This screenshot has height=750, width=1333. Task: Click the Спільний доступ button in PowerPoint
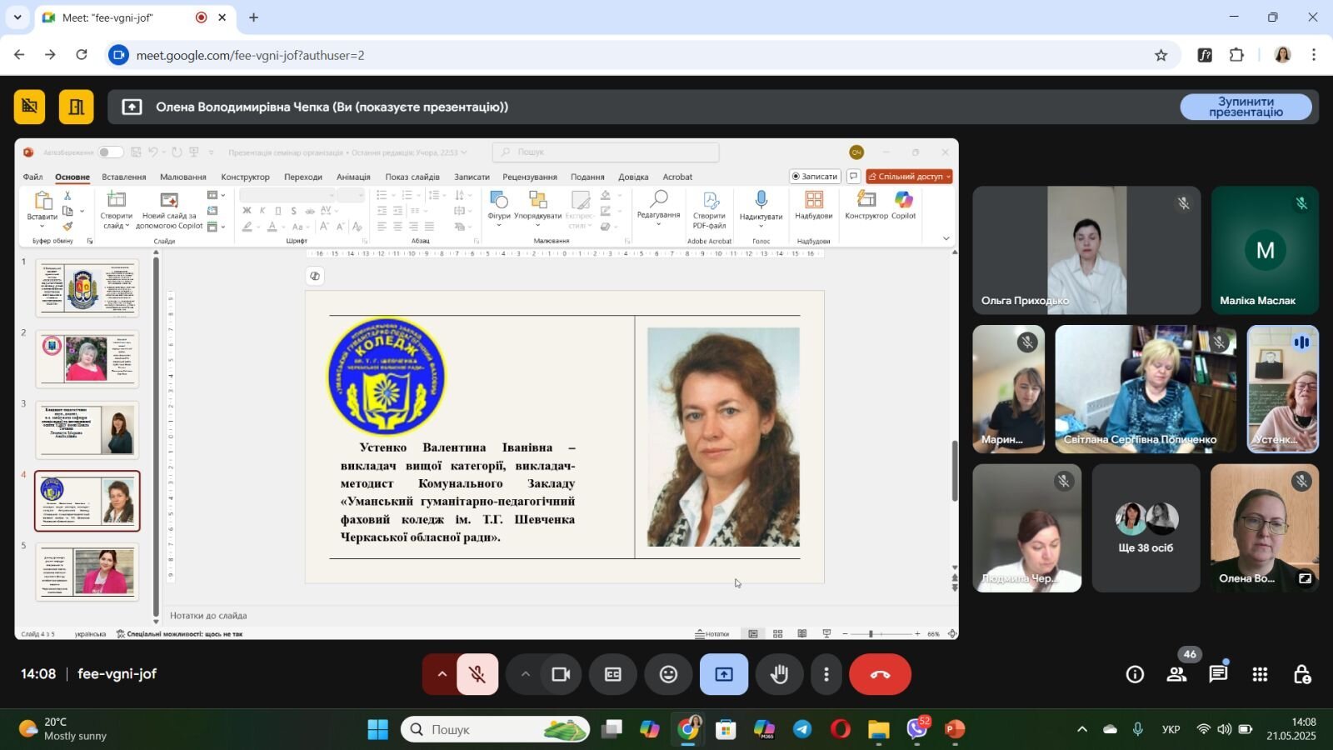coord(909,177)
